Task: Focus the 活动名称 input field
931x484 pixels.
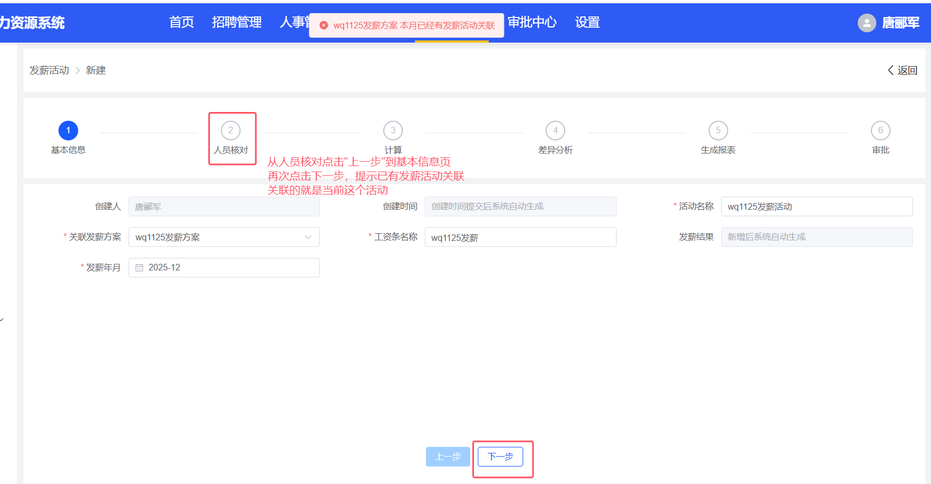Action: tap(817, 206)
